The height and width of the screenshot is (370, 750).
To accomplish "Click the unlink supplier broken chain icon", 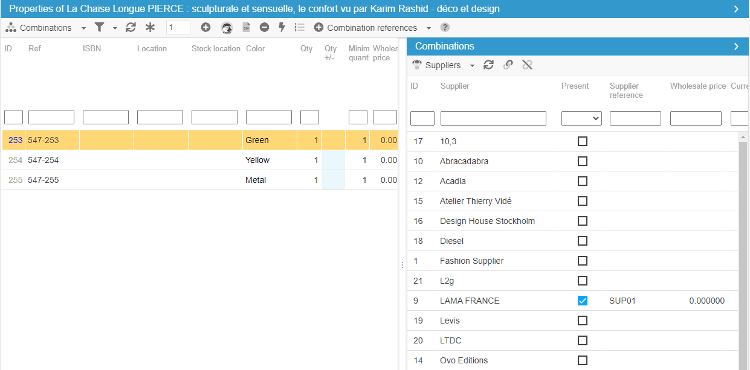I will pyautogui.click(x=527, y=65).
